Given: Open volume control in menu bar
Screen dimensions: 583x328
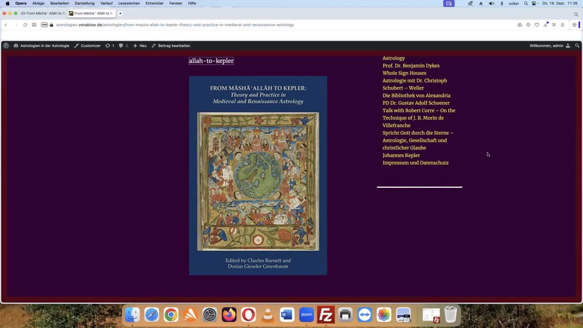Looking at the screenshot, I should 491,3.
